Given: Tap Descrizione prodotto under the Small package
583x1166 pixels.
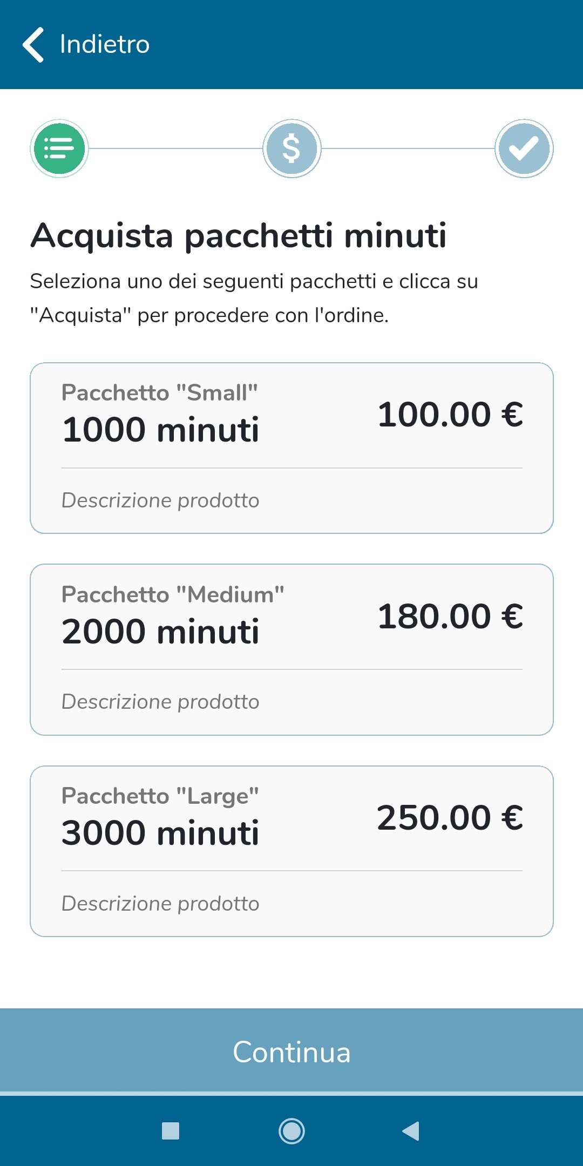Looking at the screenshot, I should 160,500.
